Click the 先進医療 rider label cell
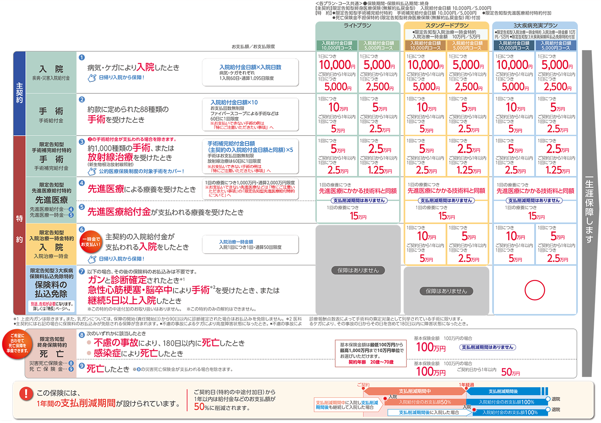Screen dimensions: 601x423 [x=51, y=200]
